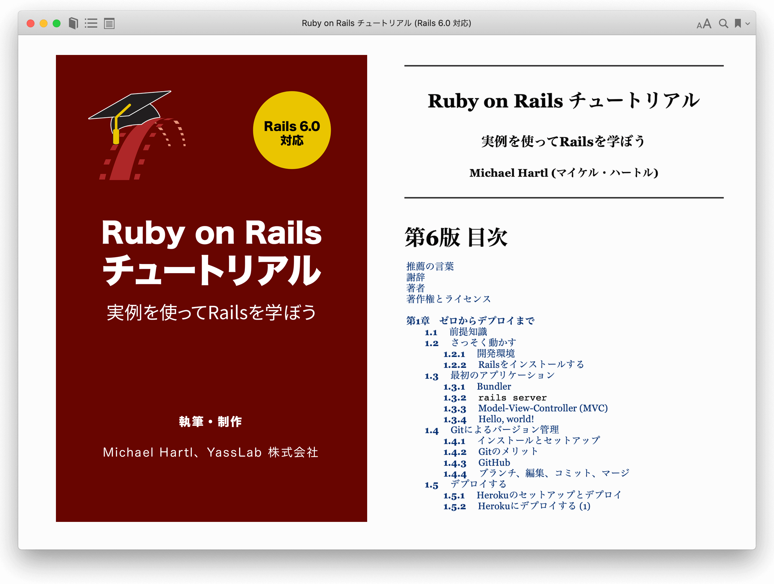Show the table of contents list icon
Screen dimensions: 774x584
(x=91, y=23)
